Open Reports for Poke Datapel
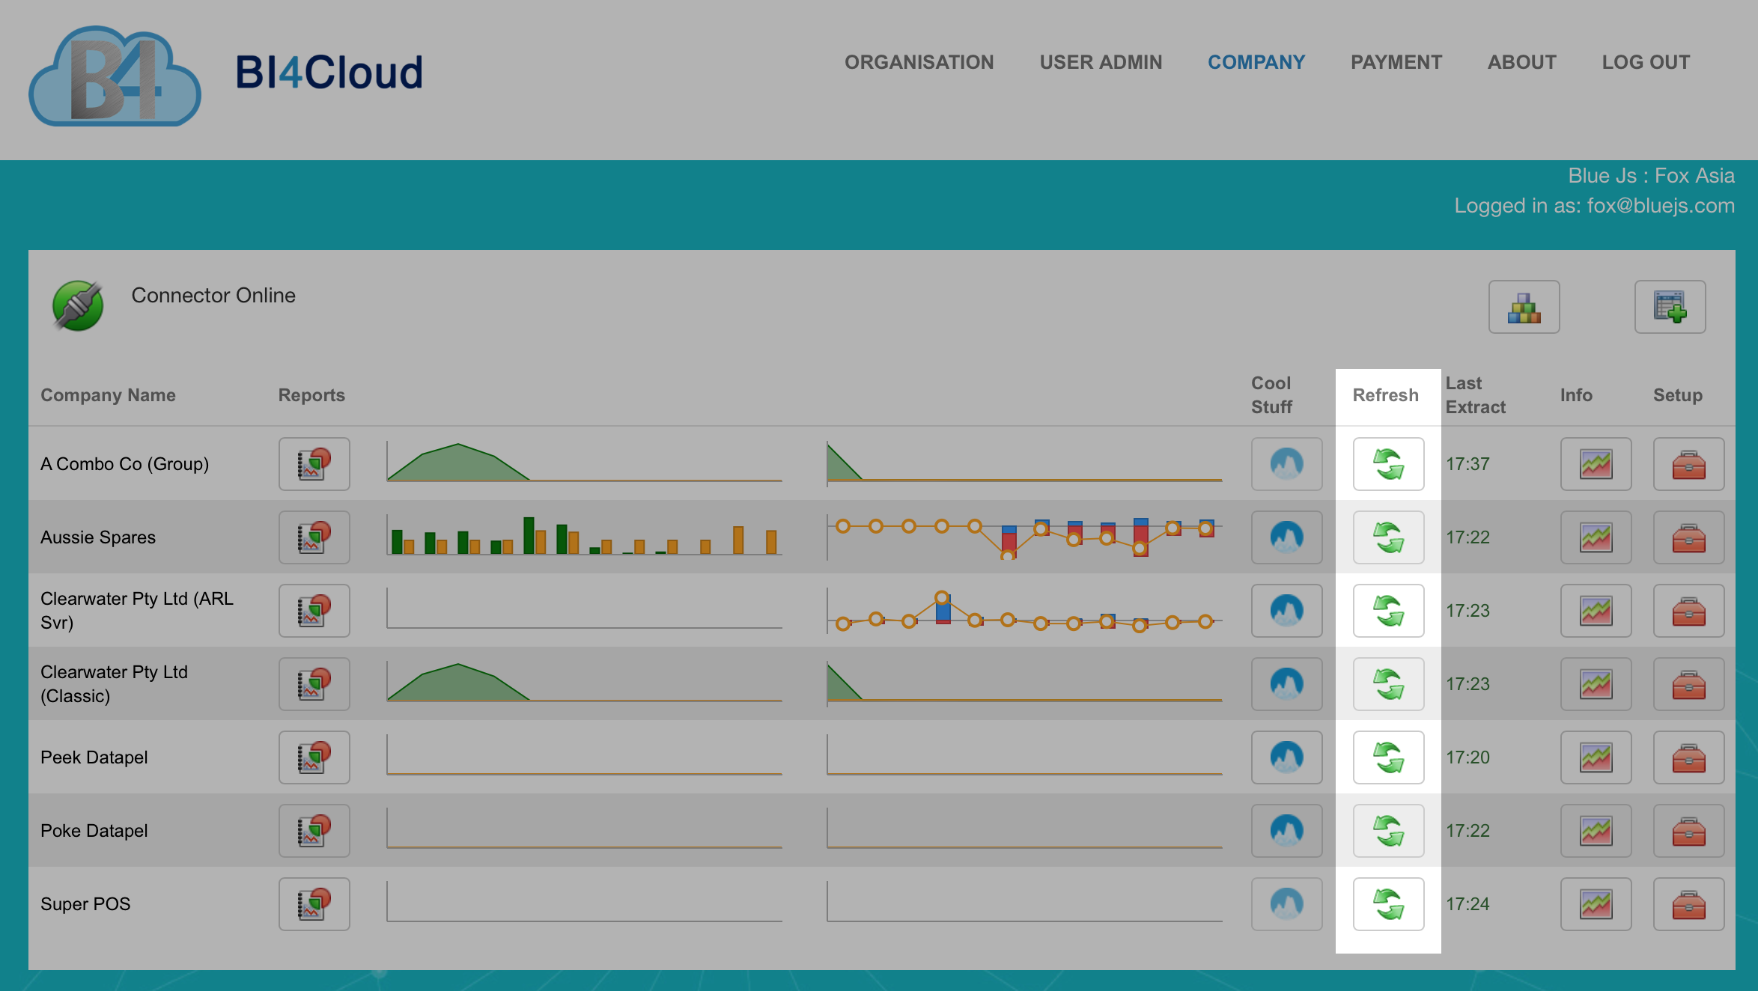Image resolution: width=1758 pixels, height=991 pixels. click(x=314, y=831)
